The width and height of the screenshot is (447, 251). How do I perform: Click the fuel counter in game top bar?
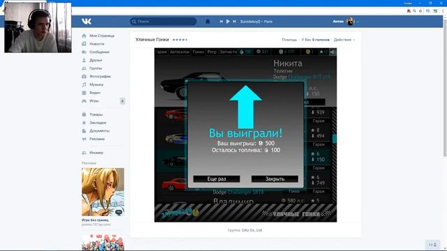[x=246, y=52]
